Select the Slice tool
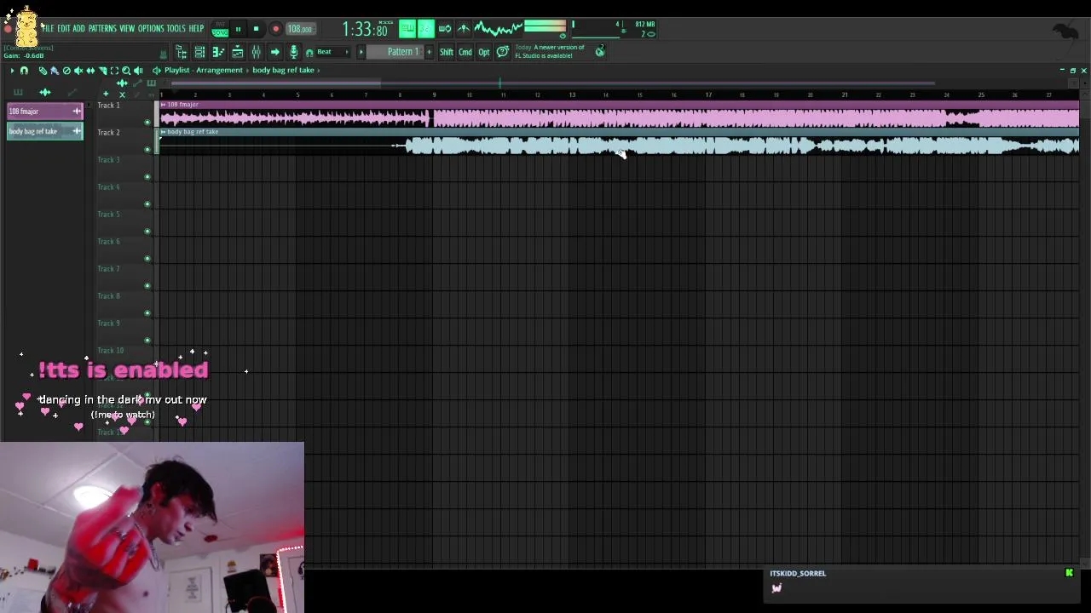This screenshot has height=613, width=1091. pos(102,71)
